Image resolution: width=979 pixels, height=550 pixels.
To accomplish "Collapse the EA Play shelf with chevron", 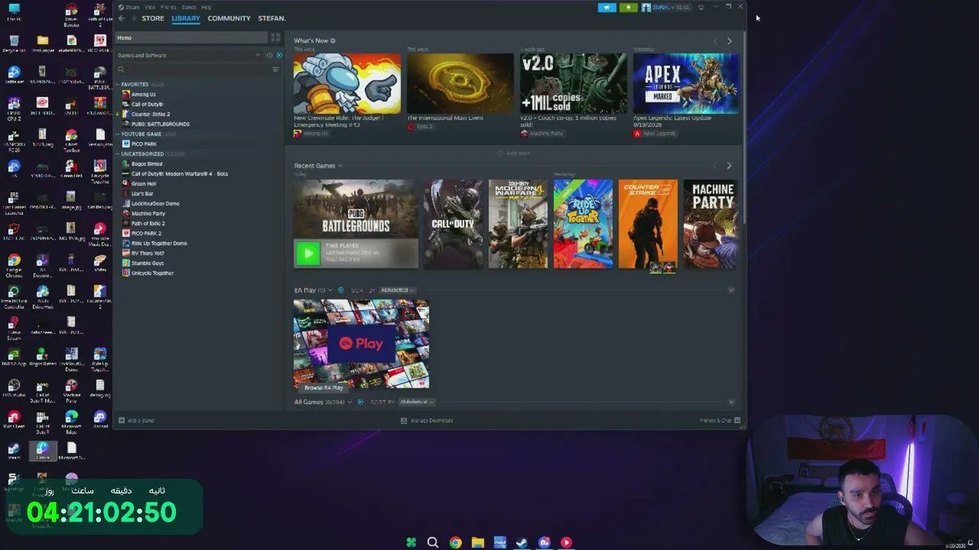I will coord(731,290).
